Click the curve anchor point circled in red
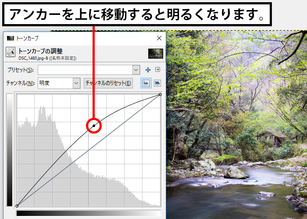Screen dimensions: 307x219 (94, 126)
